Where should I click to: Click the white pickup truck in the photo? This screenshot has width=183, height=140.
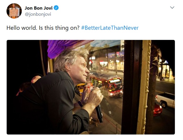tap(166, 100)
